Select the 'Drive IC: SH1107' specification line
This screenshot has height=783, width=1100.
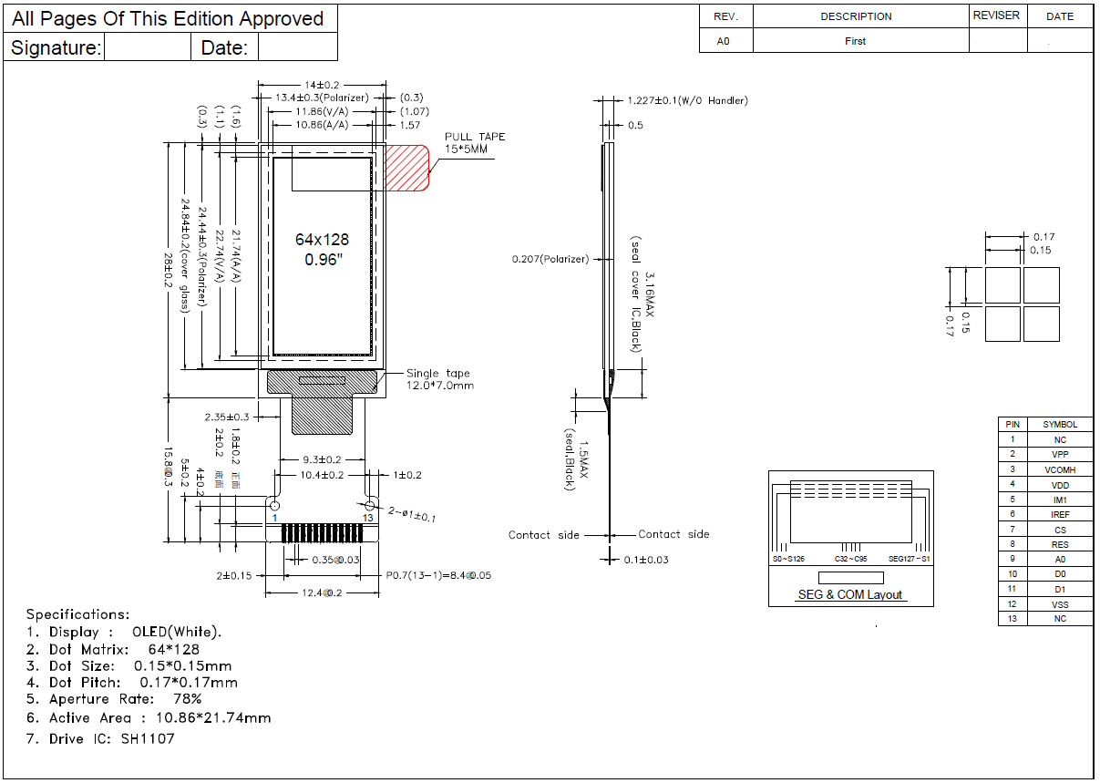pyautogui.click(x=100, y=738)
